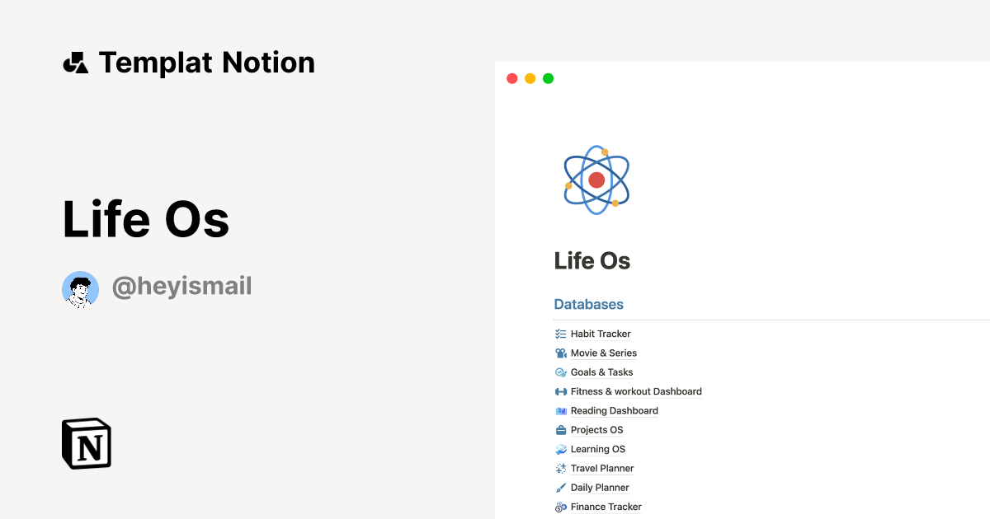Click the Databases section heading
990x519 pixels.
589,304
